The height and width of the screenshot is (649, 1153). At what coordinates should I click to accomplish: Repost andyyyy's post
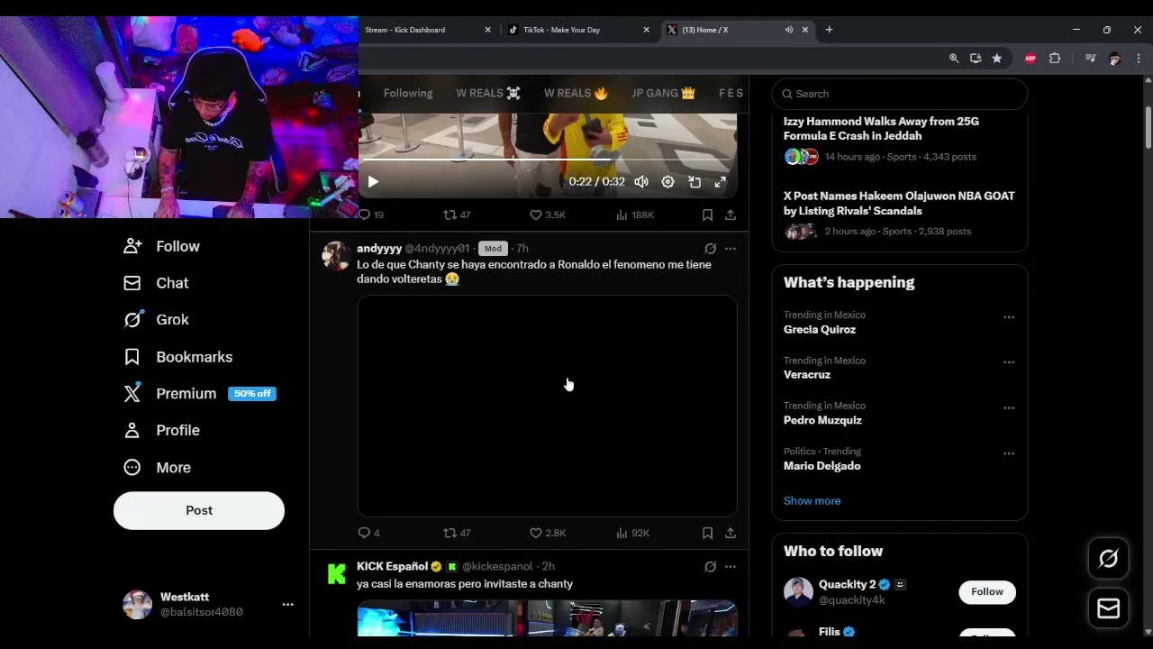tap(457, 533)
